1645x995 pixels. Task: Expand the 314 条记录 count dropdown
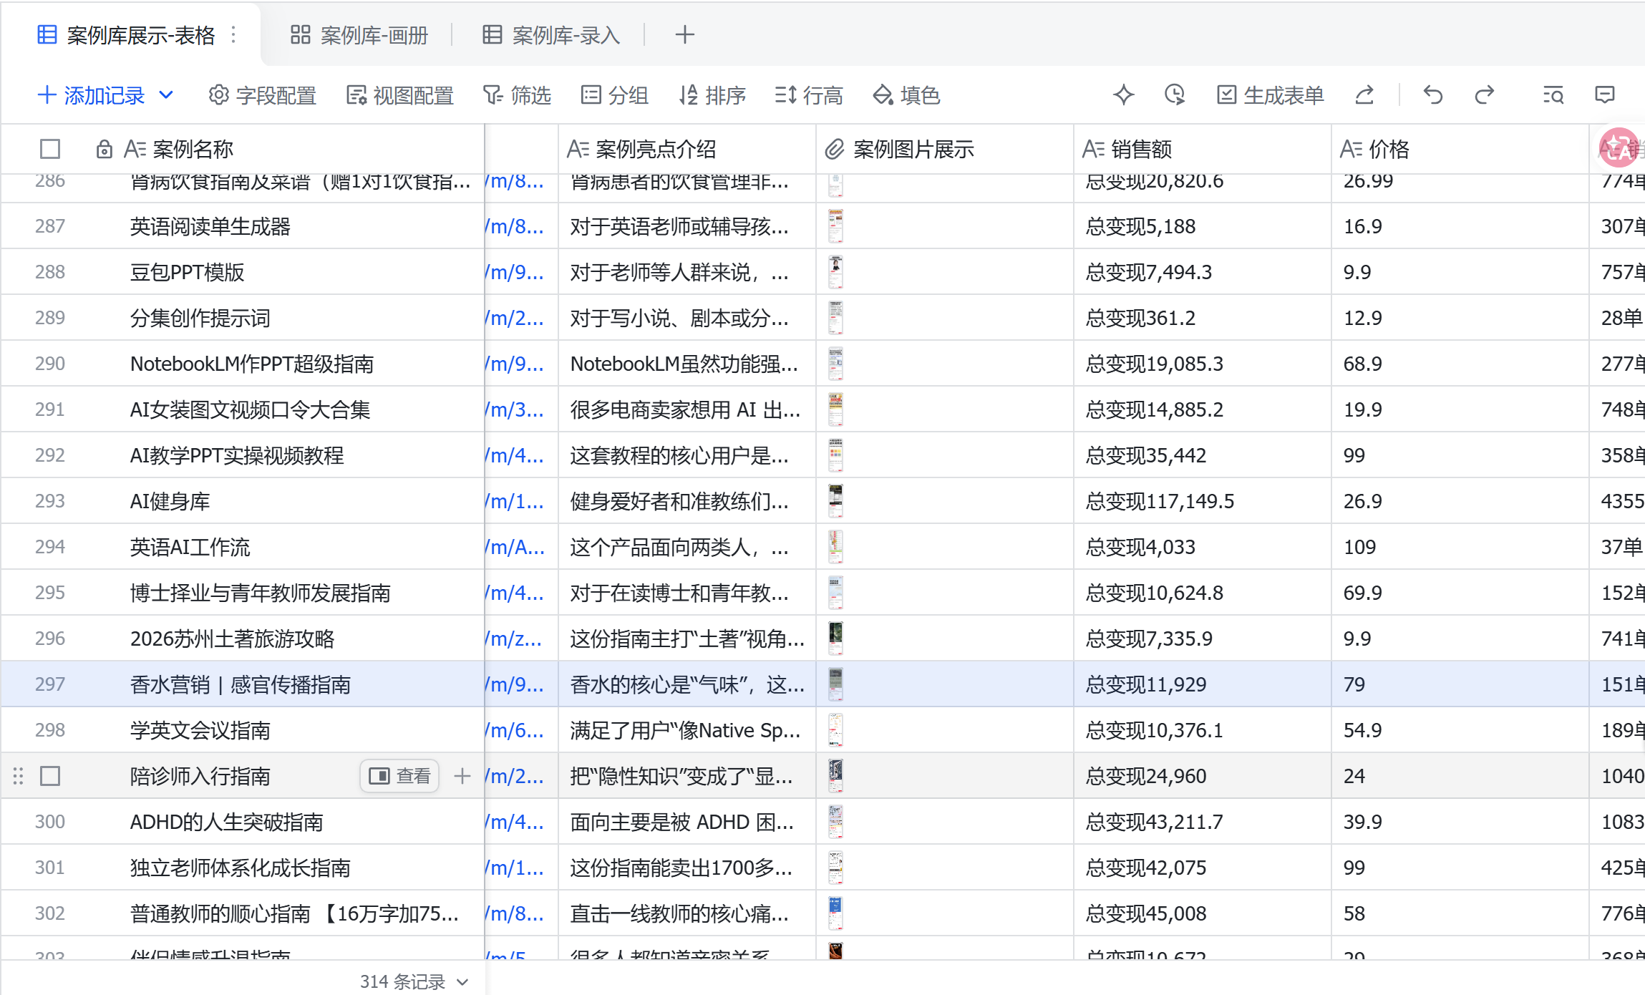tap(462, 981)
